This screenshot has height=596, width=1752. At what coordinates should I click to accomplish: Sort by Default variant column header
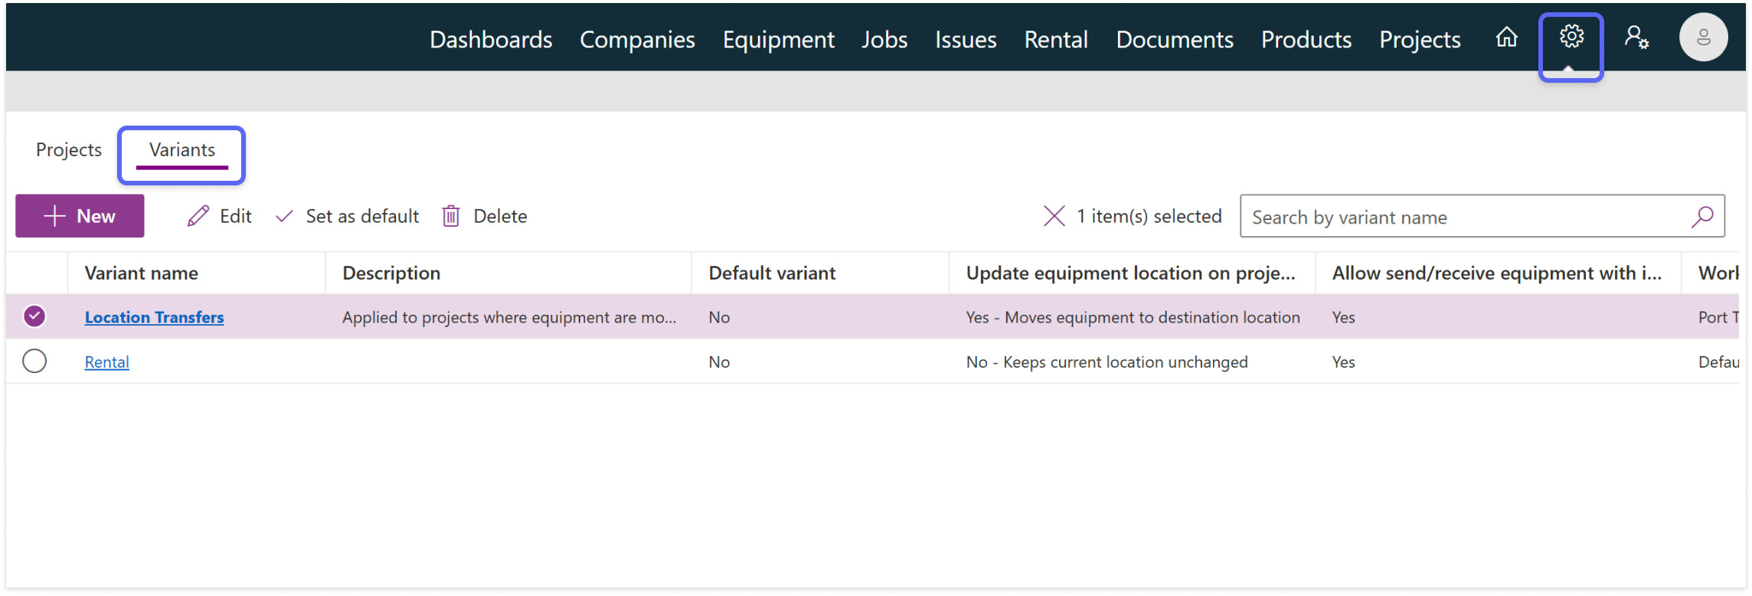pos(772,273)
